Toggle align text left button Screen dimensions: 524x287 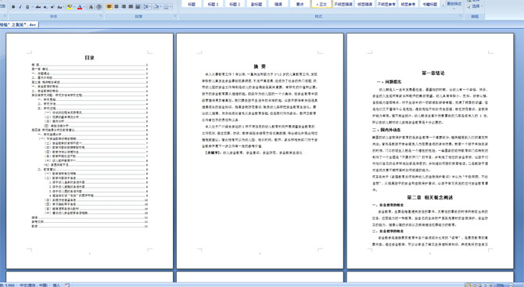(109, 7)
